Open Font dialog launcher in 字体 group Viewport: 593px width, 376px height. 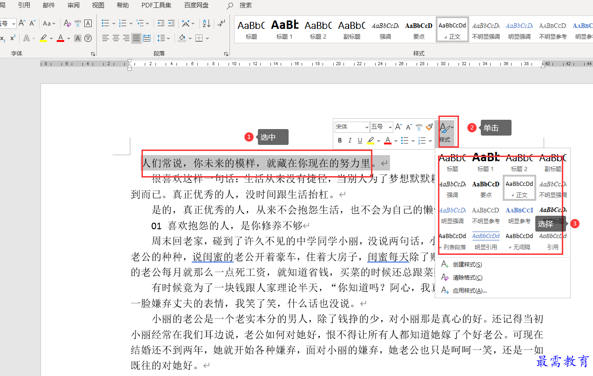[93, 54]
